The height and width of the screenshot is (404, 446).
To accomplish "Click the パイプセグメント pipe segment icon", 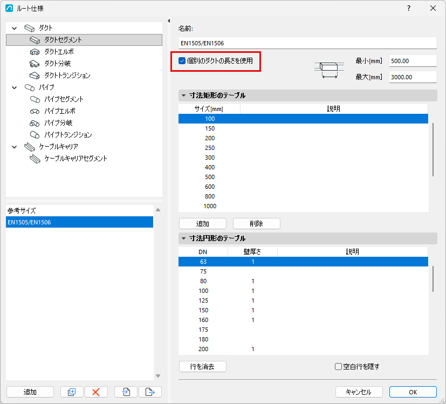I will [35, 99].
